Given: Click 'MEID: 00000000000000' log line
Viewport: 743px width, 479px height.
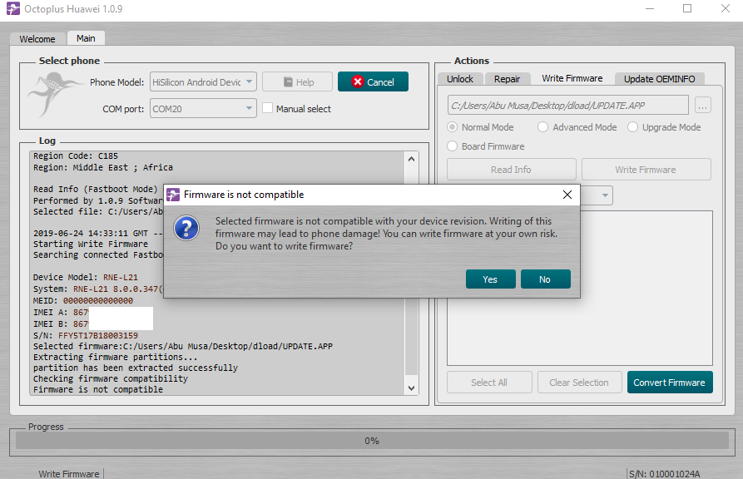Looking at the screenshot, I should (x=83, y=300).
